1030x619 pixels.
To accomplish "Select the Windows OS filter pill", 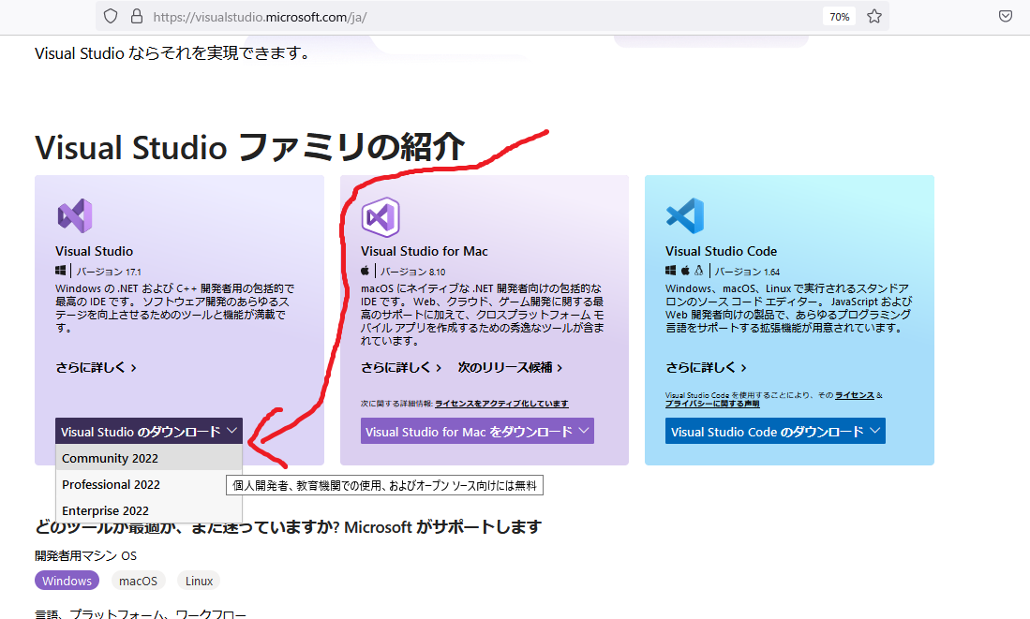I will click(x=67, y=581).
